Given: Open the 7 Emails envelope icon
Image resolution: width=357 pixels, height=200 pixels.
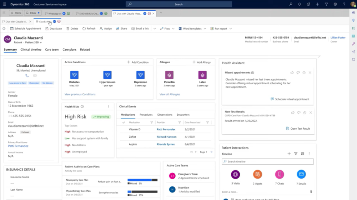Looking at the screenshot, I should [301, 174].
